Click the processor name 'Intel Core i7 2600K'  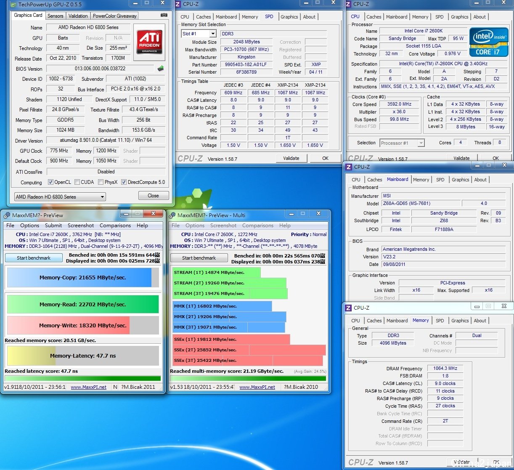[424, 31]
